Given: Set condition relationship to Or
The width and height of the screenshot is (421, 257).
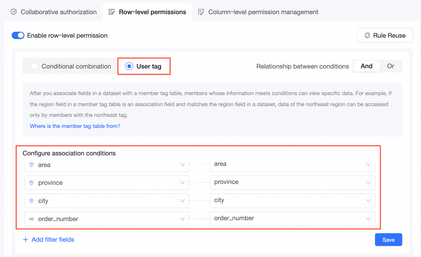Looking at the screenshot, I should 390,66.
